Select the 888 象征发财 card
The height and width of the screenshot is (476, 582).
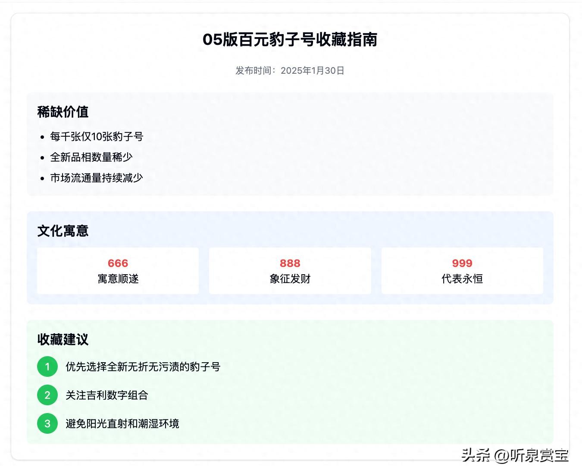(290, 271)
